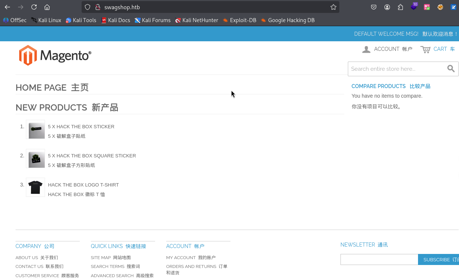The width and height of the screenshot is (459, 279).
Task: Open the Kali Forums bookmark
Action: [x=153, y=20]
